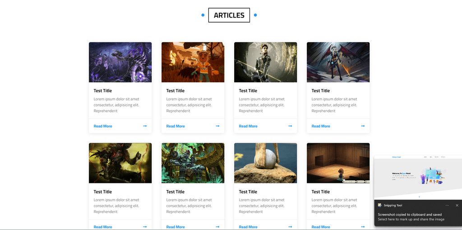462x230 pixels.
Task: Open Read More on the female archer card
Action: pos(248,126)
